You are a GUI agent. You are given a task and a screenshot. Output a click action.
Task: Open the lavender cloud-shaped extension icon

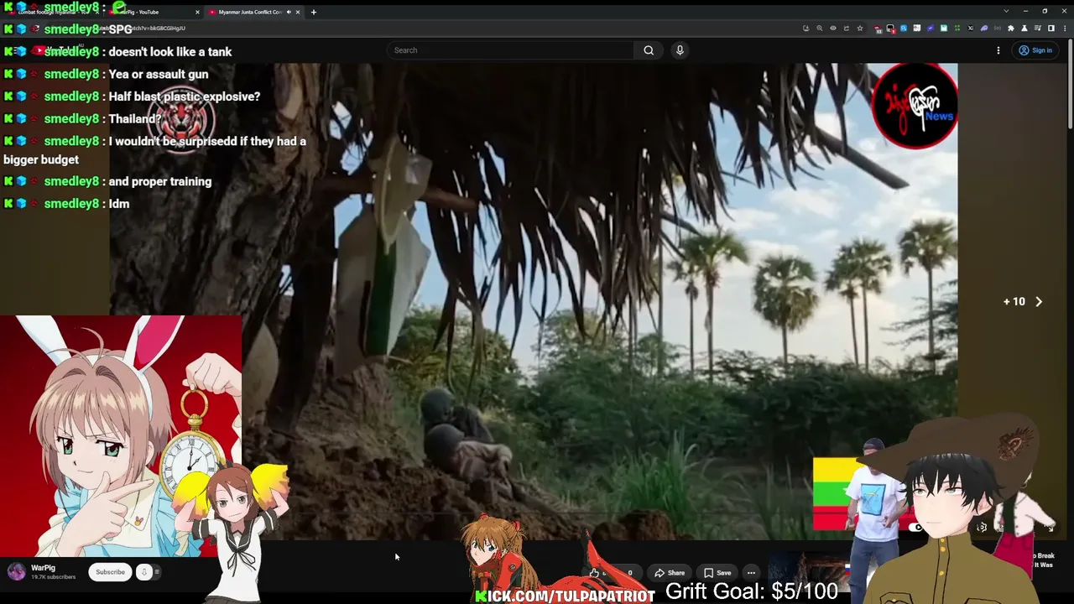tap(984, 29)
